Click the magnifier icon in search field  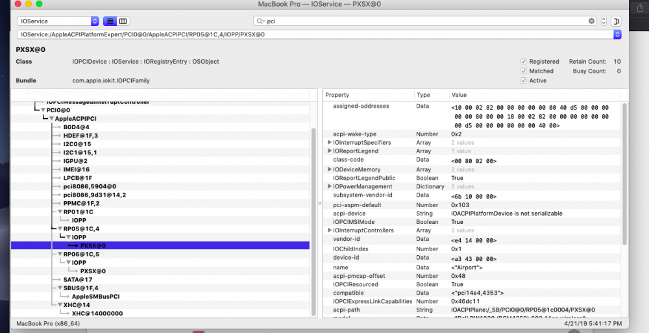[260, 21]
